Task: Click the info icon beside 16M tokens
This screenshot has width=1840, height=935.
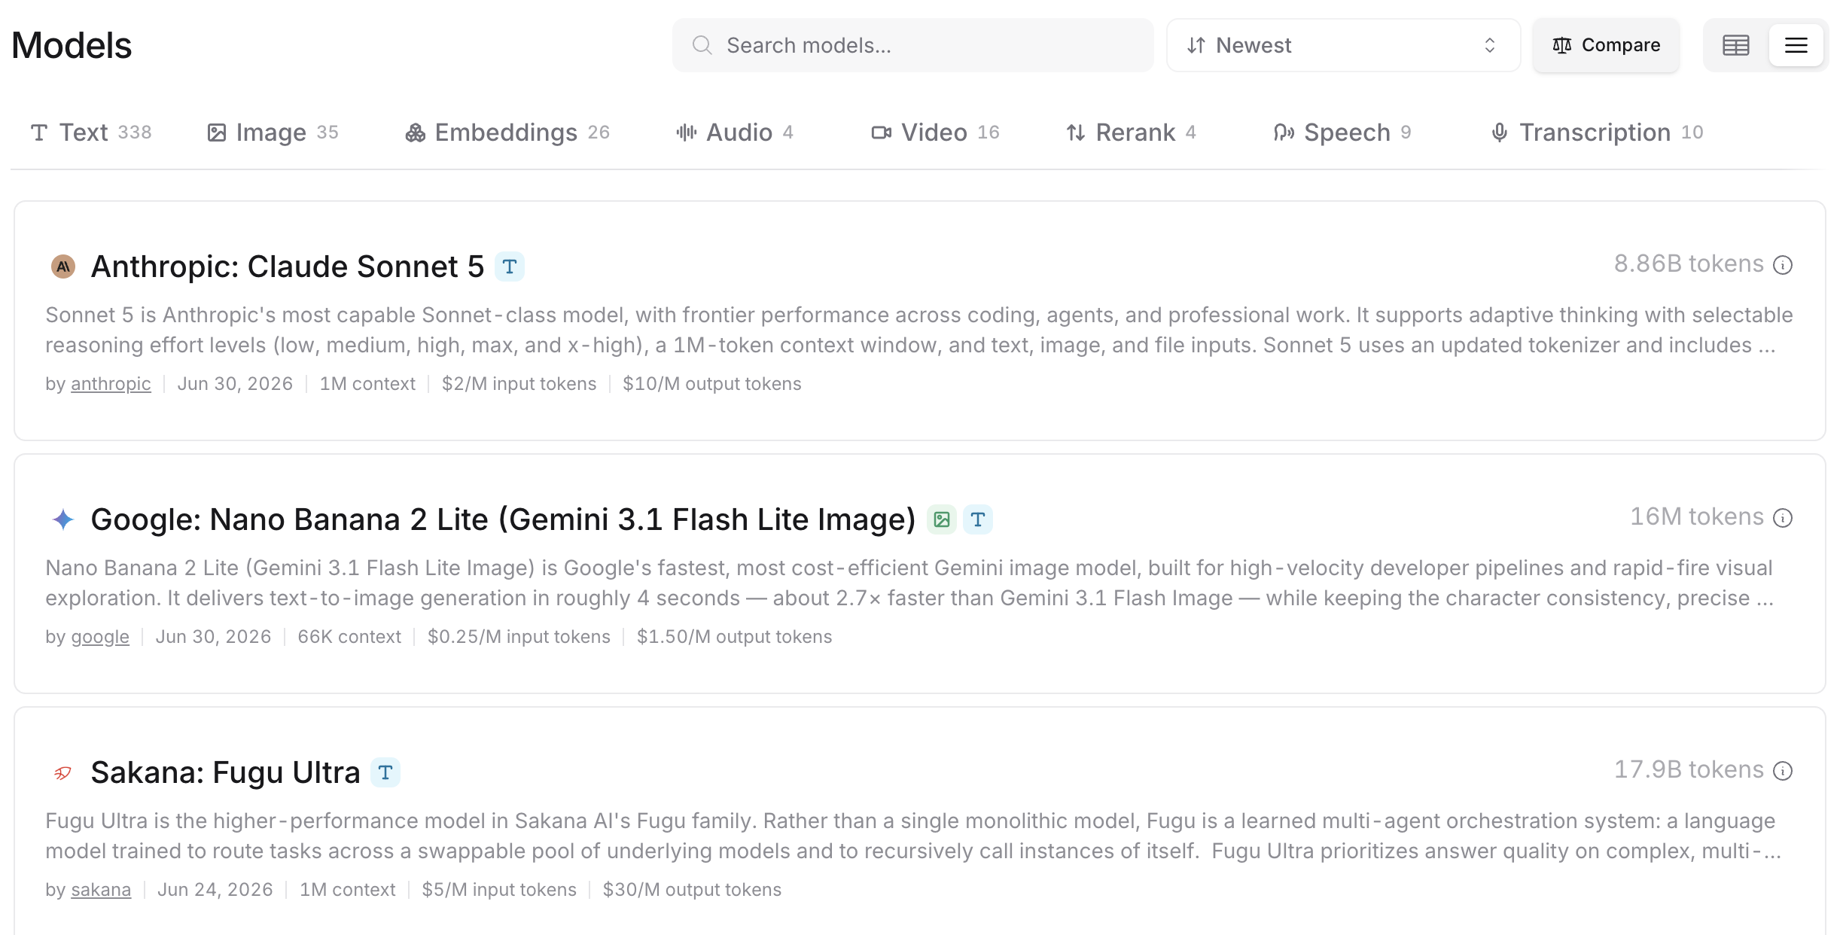Action: click(1783, 518)
